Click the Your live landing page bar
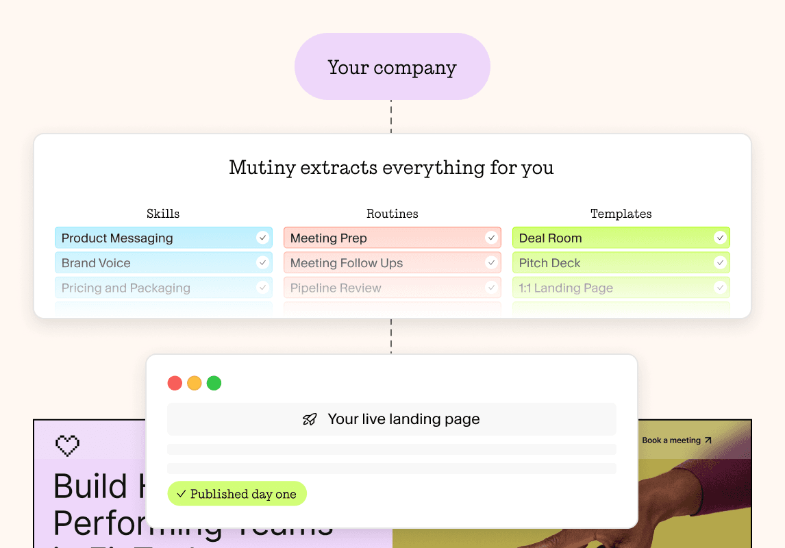Image resolution: width=785 pixels, height=548 pixels. click(392, 419)
